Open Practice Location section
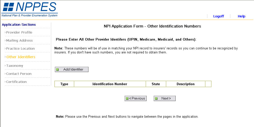Image resolution: width=254 pixels, height=127 pixels. [x=20, y=49]
